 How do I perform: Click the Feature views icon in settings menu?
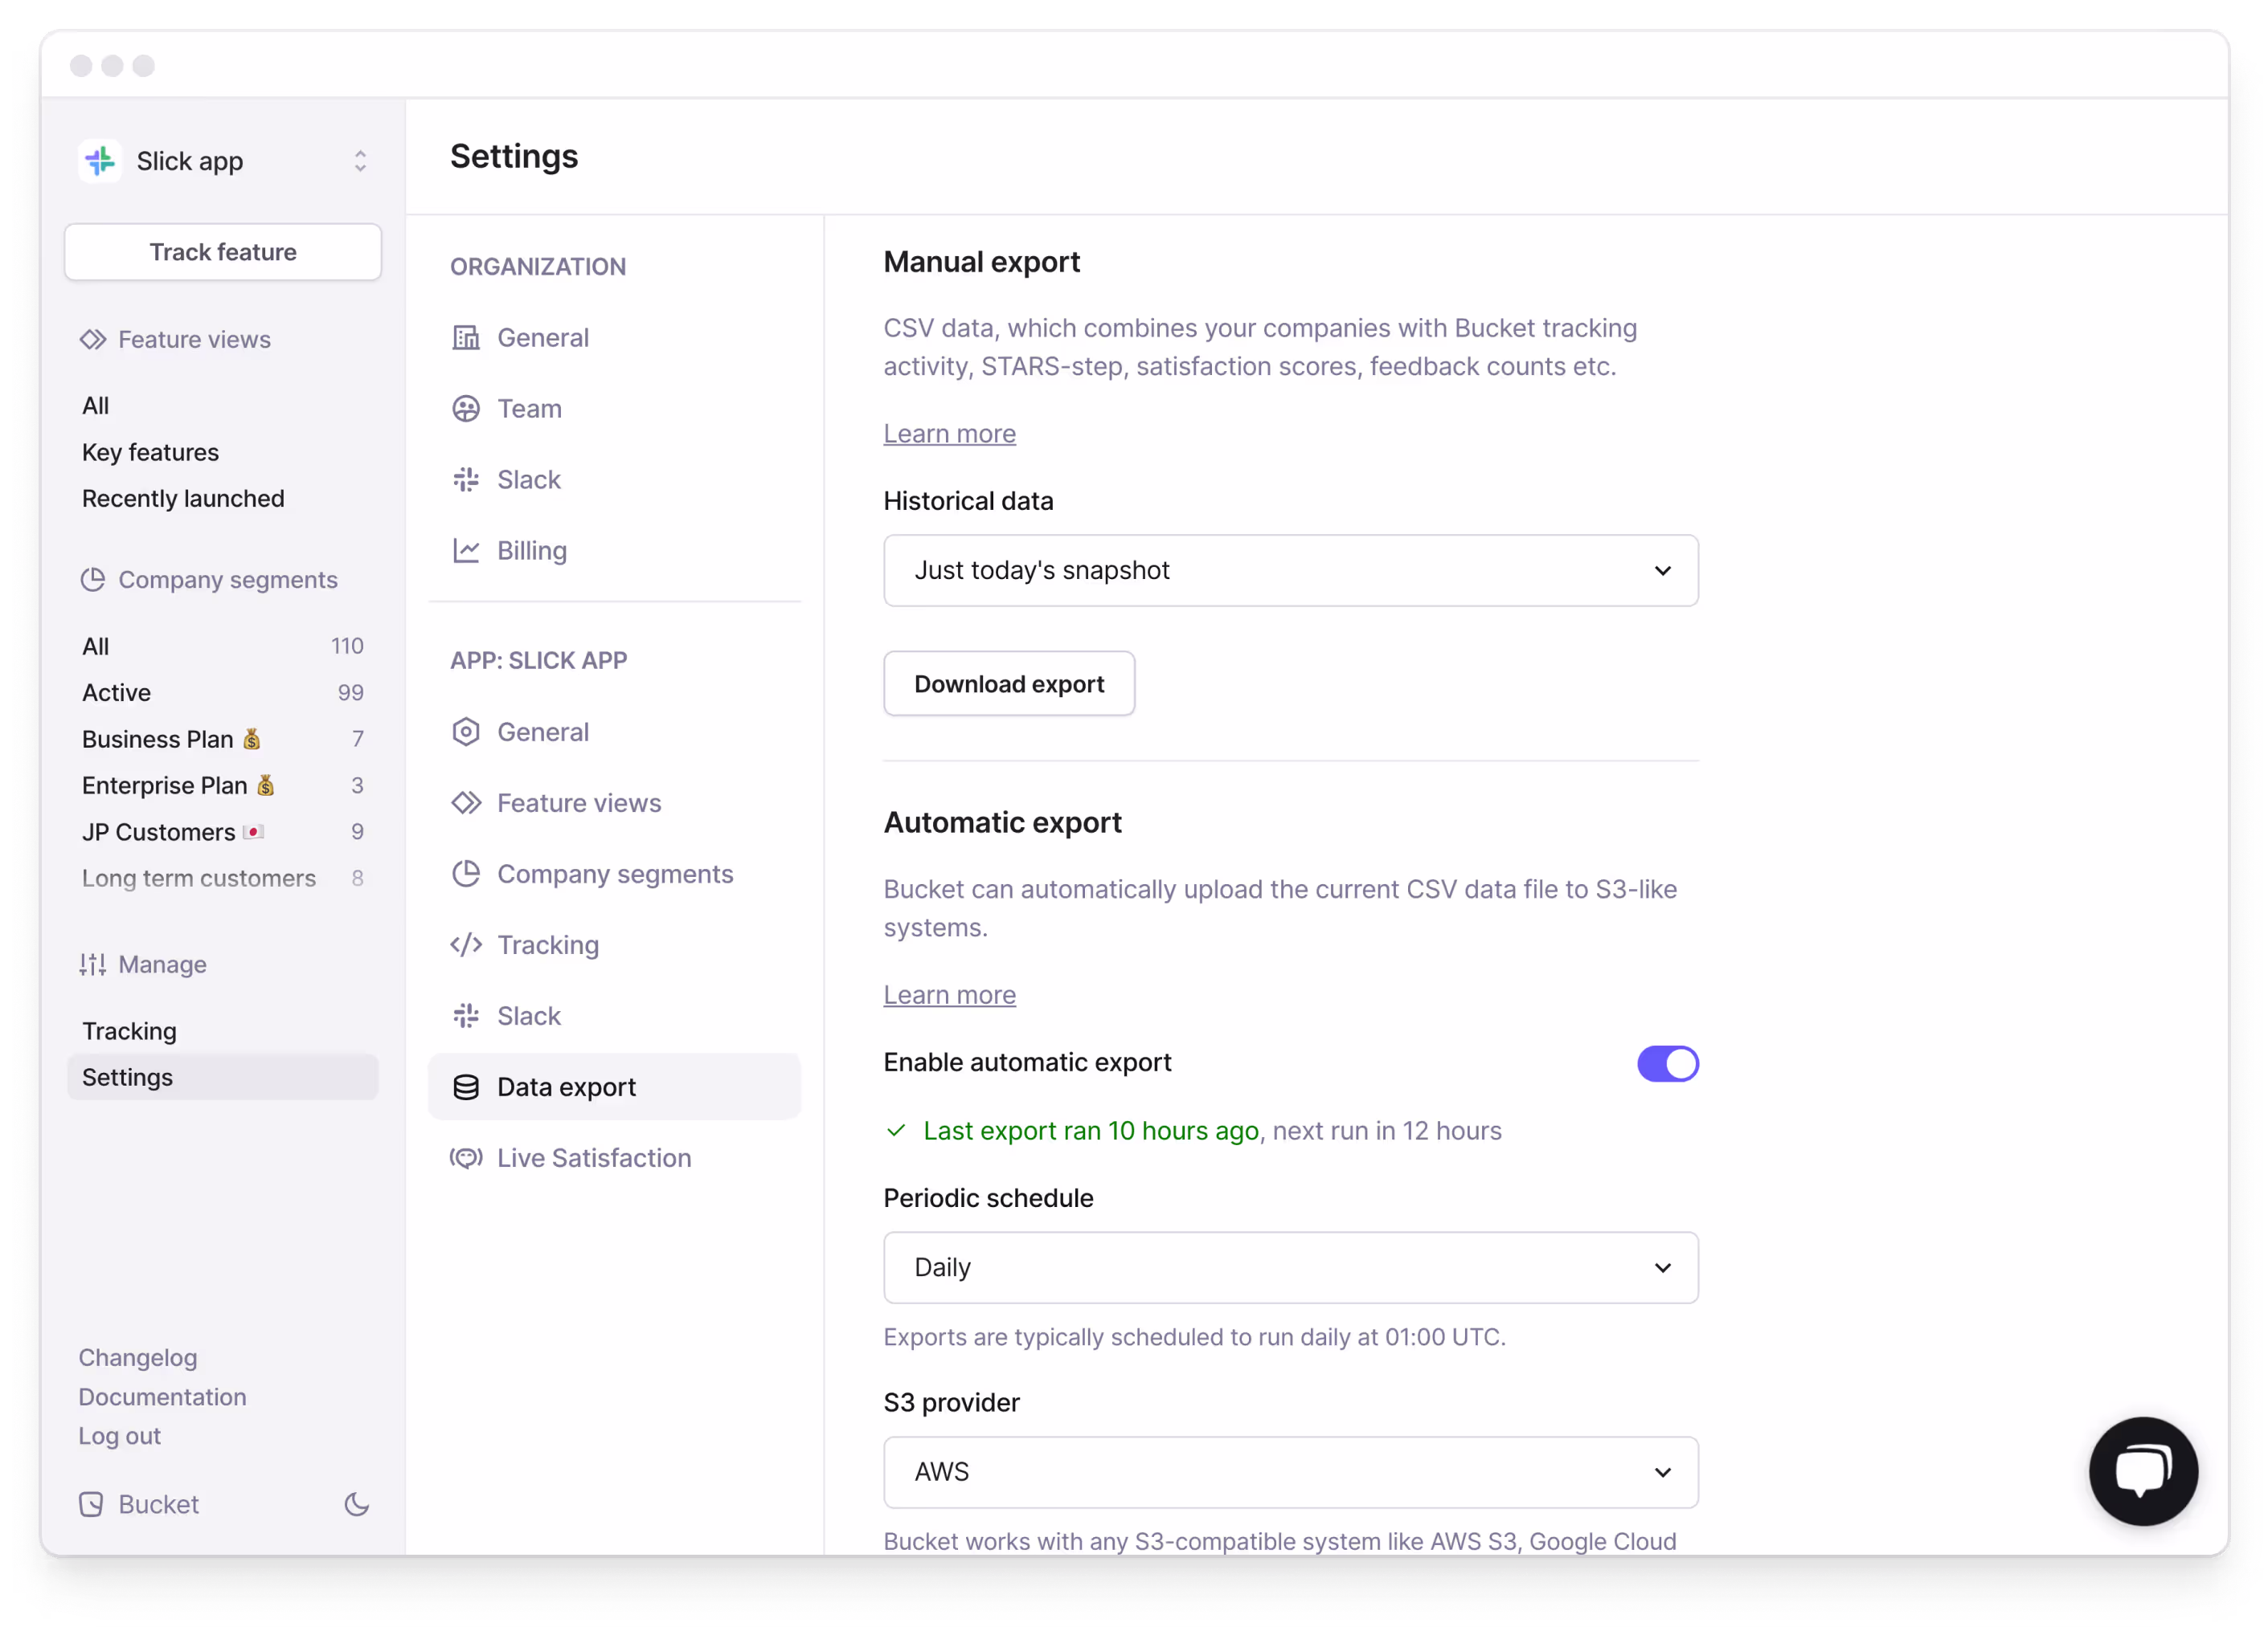(466, 802)
